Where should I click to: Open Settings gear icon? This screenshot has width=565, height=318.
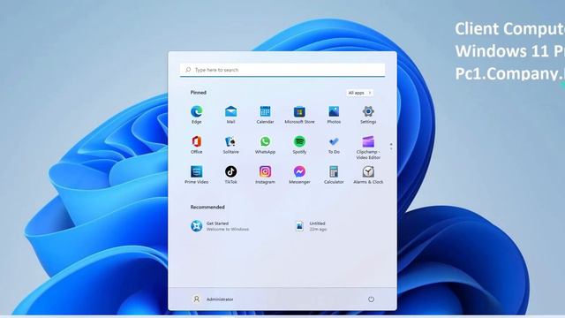pyautogui.click(x=368, y=115)
